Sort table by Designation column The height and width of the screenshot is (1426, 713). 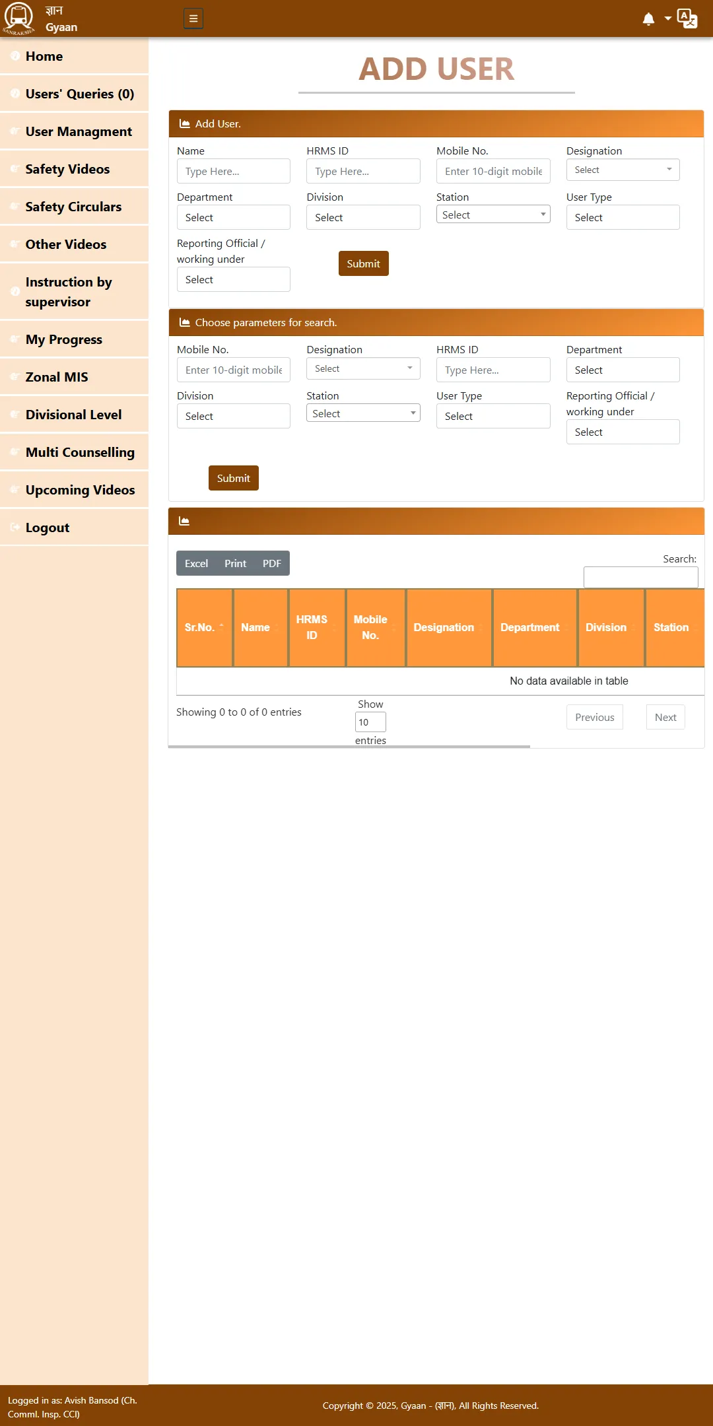[449, 627]
